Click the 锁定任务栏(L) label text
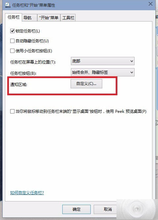The image size is (158, 220). (x=28, y=31)
